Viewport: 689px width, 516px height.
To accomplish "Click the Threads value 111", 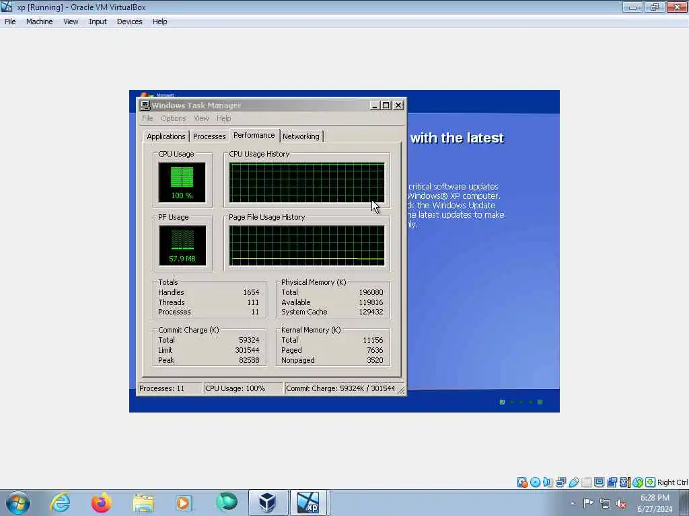I will [253, 302].
